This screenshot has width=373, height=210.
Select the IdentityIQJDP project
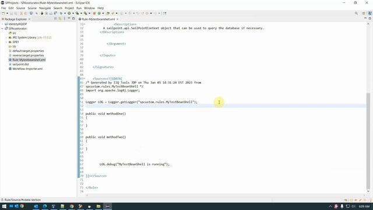click(17, 24)
